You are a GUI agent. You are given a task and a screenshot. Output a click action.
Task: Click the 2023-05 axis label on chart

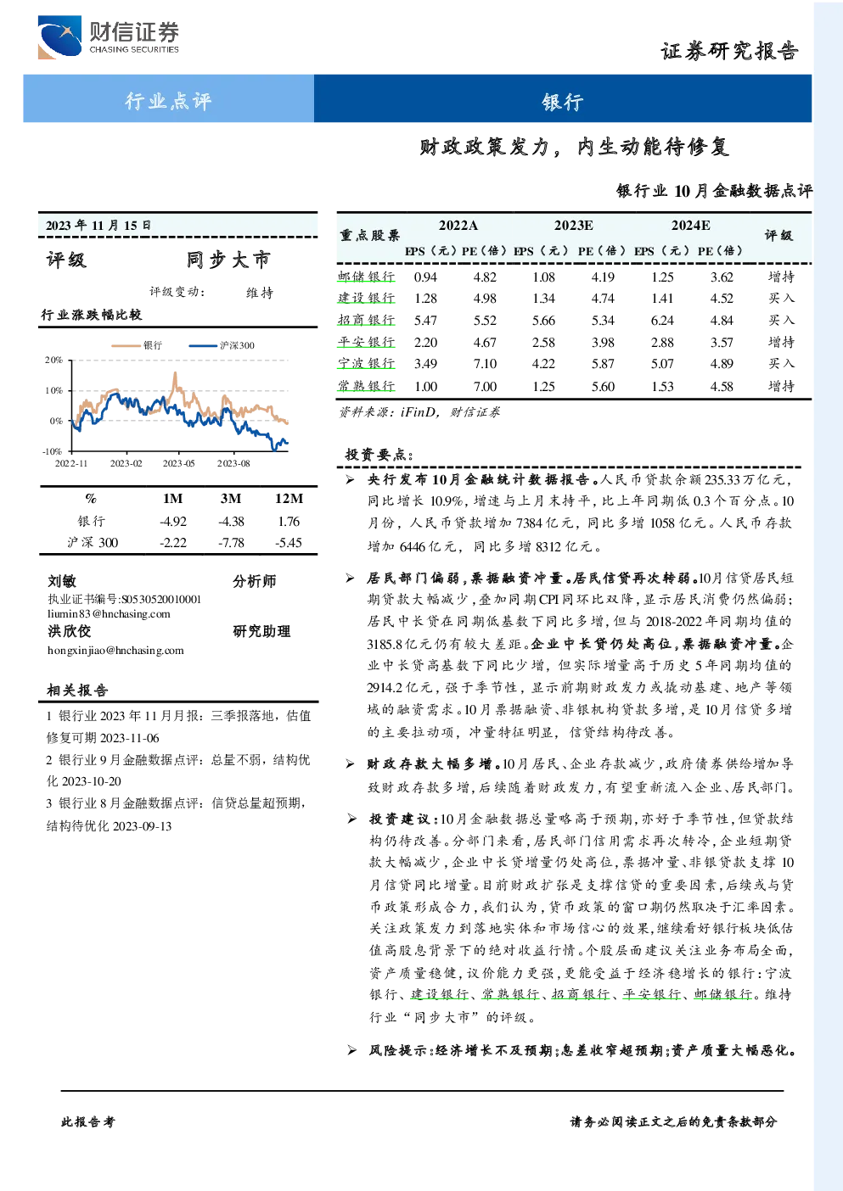pyautogui.click(x=179, y=463)
